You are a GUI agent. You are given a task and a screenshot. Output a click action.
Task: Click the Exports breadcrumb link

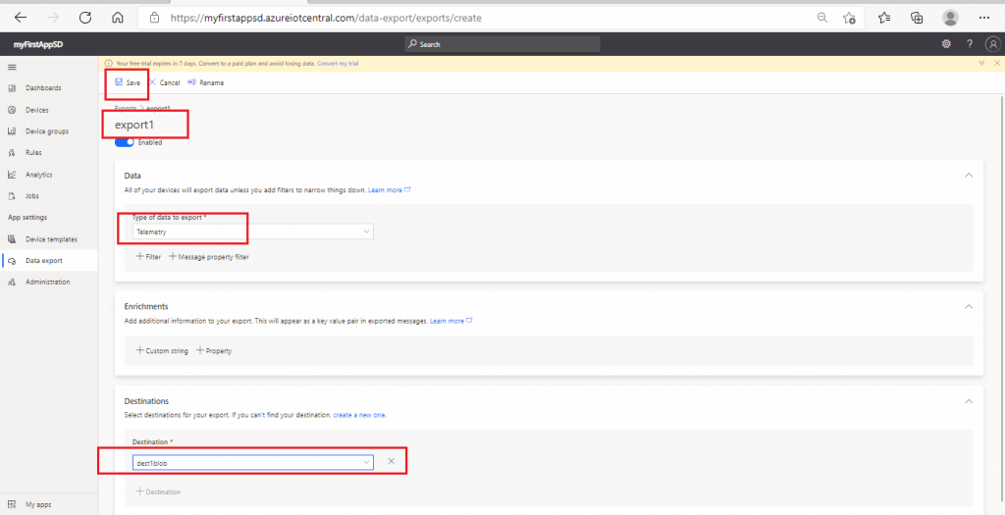[126, 108]
